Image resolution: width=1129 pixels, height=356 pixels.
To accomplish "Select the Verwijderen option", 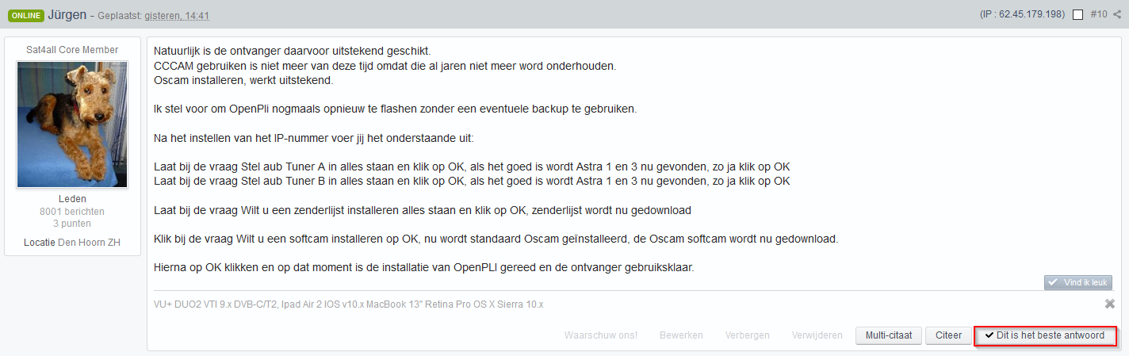I will 817,335.
